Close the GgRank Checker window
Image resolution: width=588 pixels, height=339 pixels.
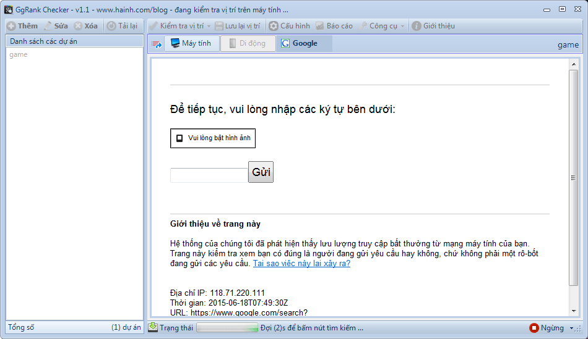point(578,9)
